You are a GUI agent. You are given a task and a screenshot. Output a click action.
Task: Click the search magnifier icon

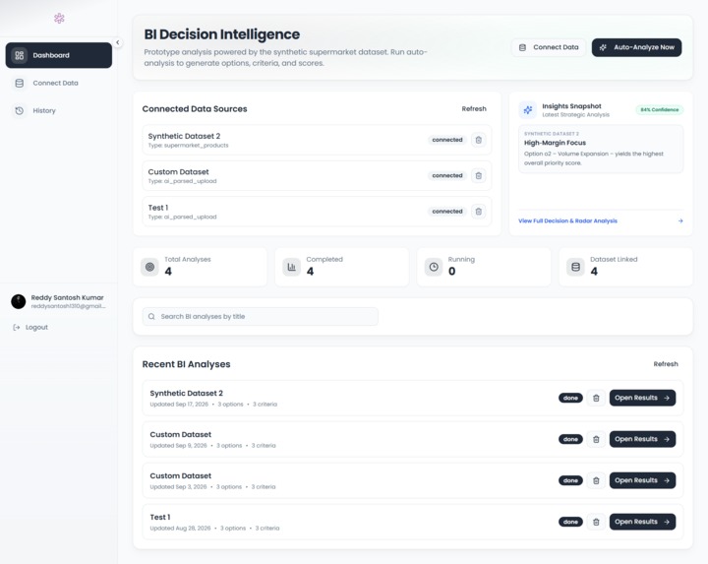(x=151, y=317)
